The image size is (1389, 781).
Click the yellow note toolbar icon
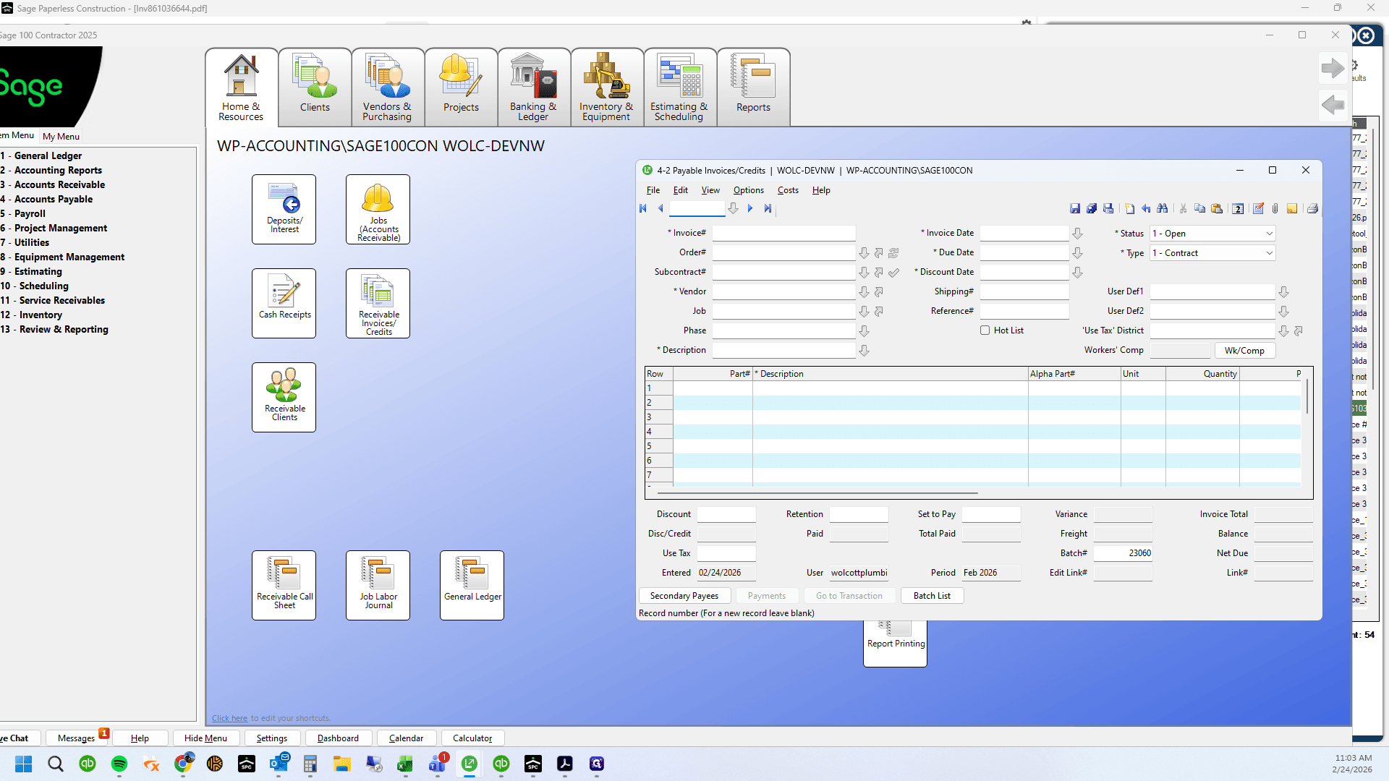[x=1292, y=209]
